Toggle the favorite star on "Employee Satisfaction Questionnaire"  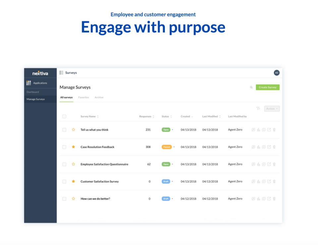point(73,164)
